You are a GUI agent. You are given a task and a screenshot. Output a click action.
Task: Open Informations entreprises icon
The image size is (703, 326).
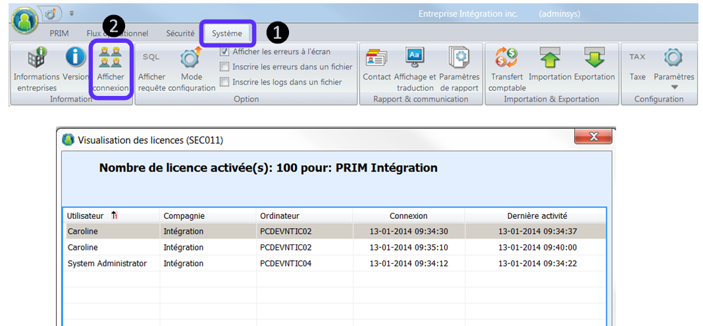point(36,58)
